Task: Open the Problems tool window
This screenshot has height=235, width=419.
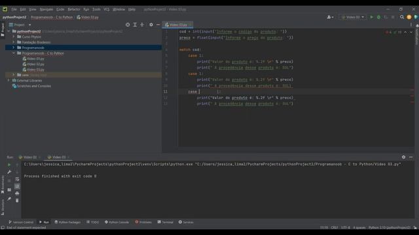Action: 143,222
